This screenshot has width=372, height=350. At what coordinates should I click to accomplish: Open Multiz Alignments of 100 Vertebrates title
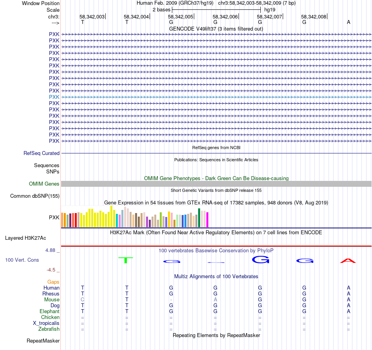[216, 277]
